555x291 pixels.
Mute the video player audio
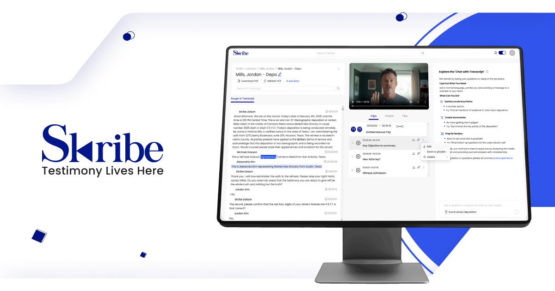(411, 102)
